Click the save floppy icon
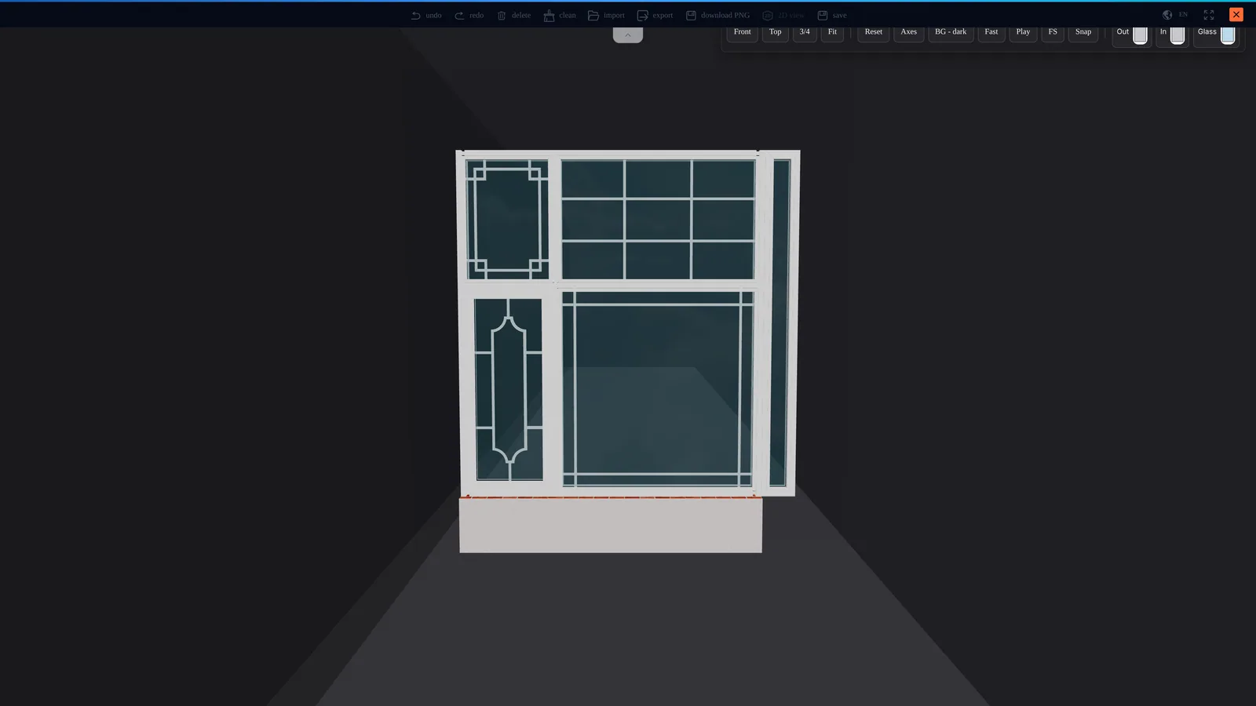The image size is (1256, 706). (x=823, y=15)
